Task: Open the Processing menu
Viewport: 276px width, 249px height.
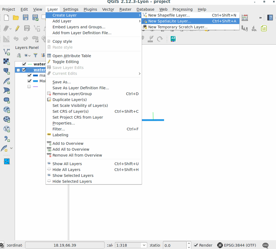Action: tap(182, 9)
